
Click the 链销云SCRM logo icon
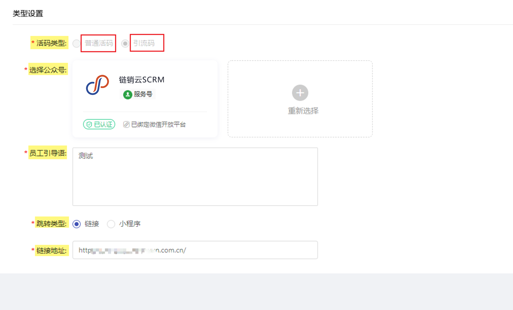[x=98, y=85]
